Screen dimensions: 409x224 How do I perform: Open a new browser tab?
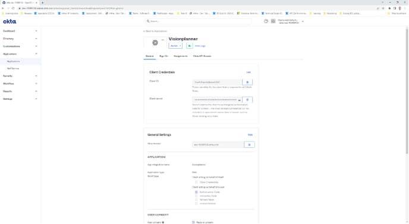[x=43, y=2]
